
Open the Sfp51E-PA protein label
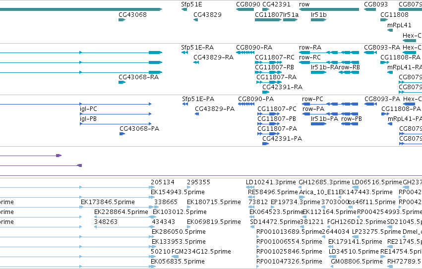tap(198, 99)
